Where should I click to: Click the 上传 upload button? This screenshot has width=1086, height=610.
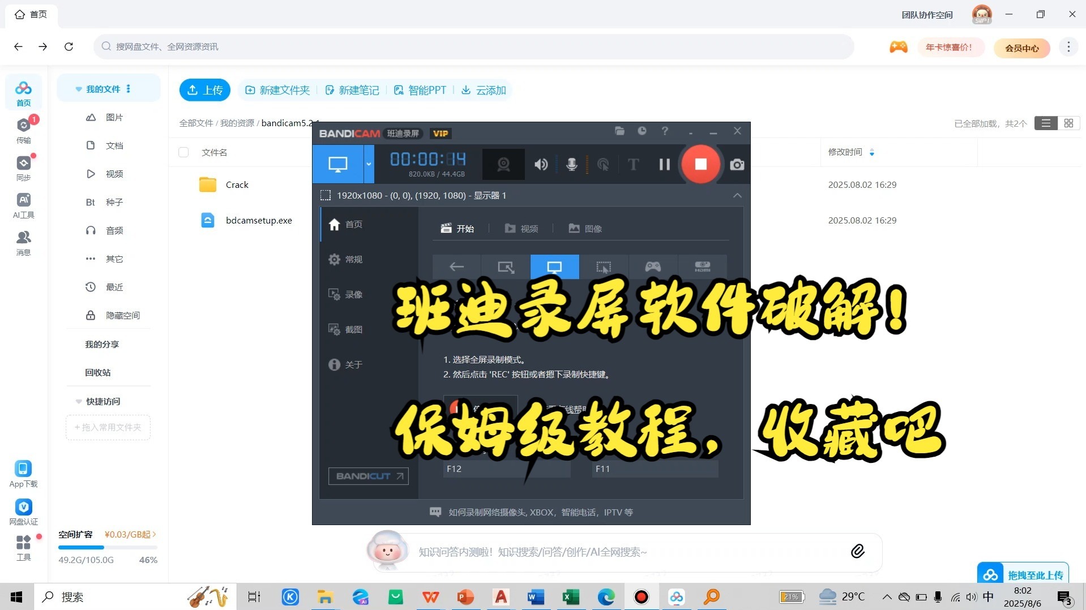(x=205, y=90)
